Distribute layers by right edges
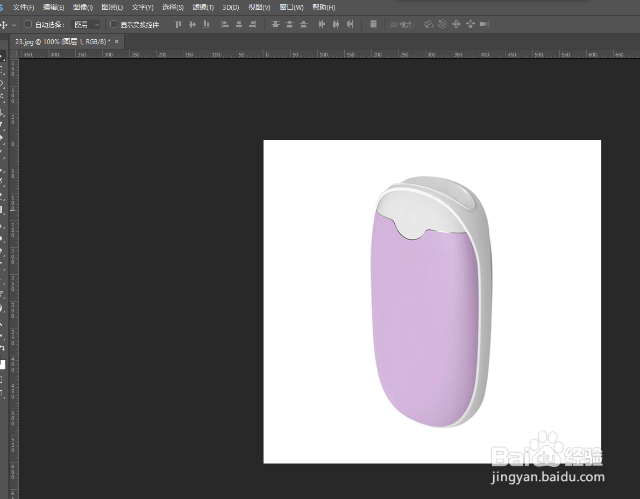Screen dimensions: 640x499 click(350, 25)
